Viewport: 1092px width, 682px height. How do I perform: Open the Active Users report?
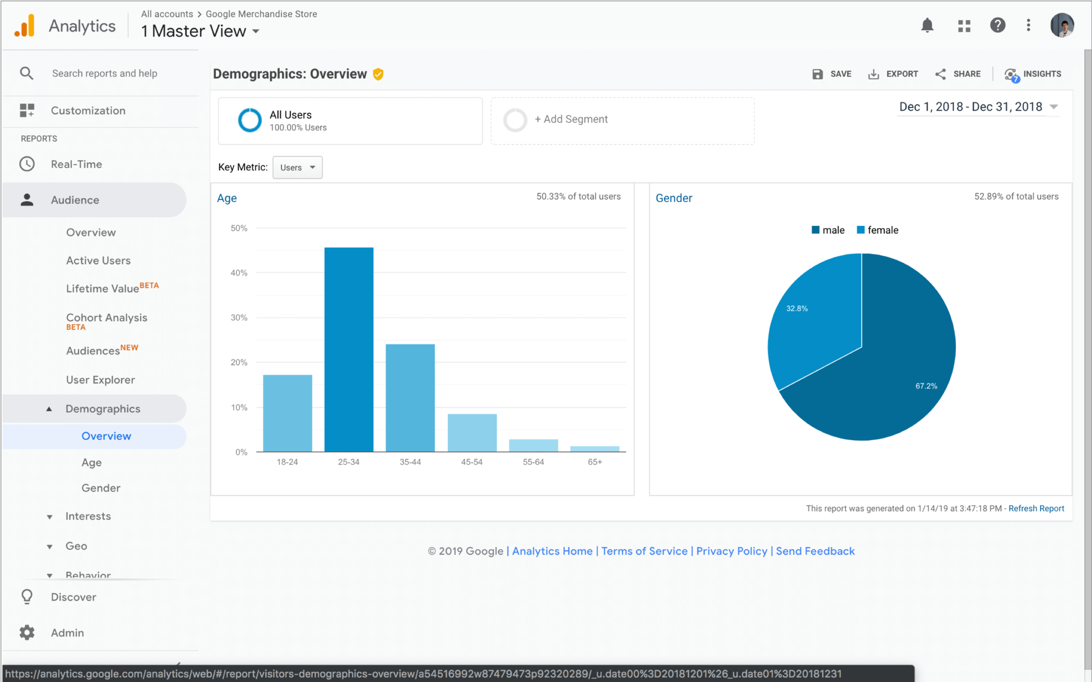click(x=98, y=261)
